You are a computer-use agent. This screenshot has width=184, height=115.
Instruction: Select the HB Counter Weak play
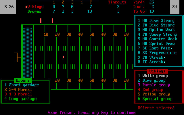tap(157, 39)
